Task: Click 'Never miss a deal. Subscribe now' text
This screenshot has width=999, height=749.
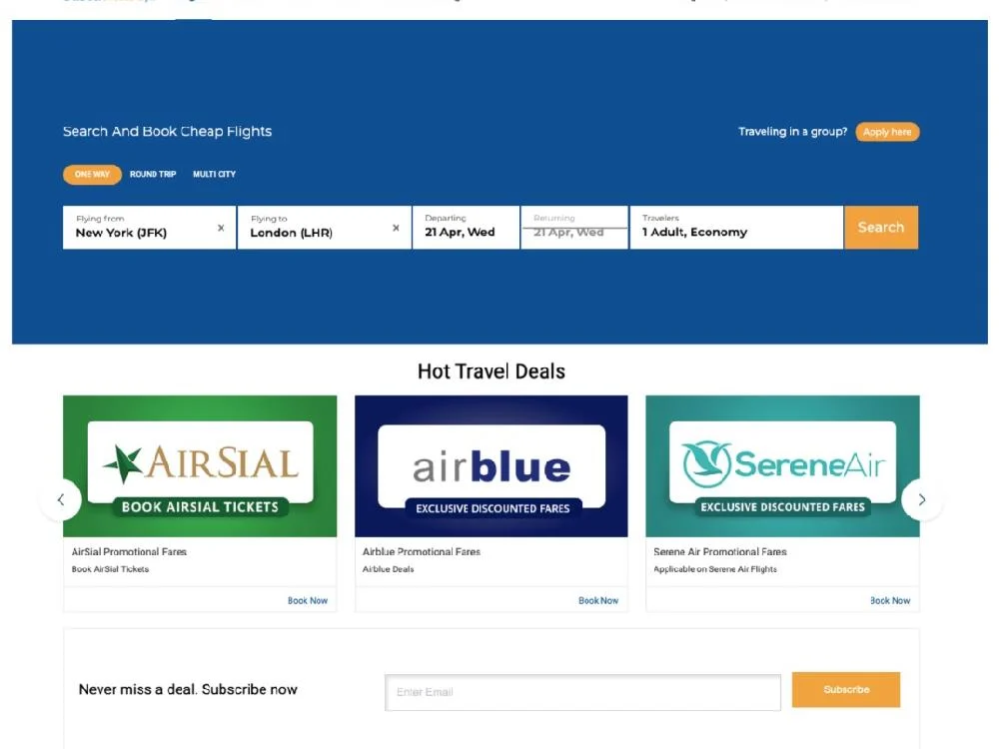Action: pyautogui.click(x=188, y=690)
